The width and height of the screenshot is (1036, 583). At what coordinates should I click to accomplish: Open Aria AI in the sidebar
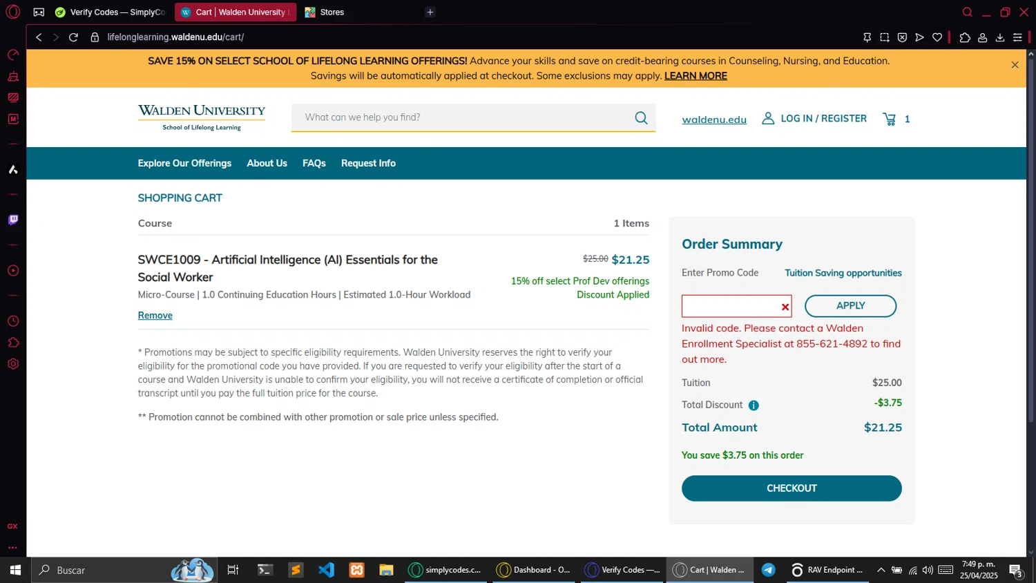pos(12,169)
